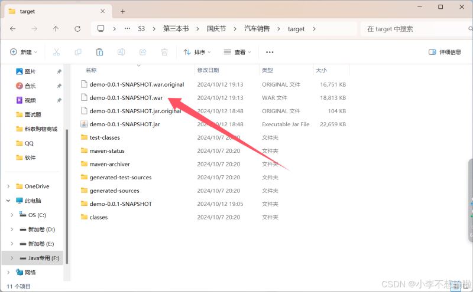Go up one folder level
This screenshot has width=473, height=292.
(56, 29)
